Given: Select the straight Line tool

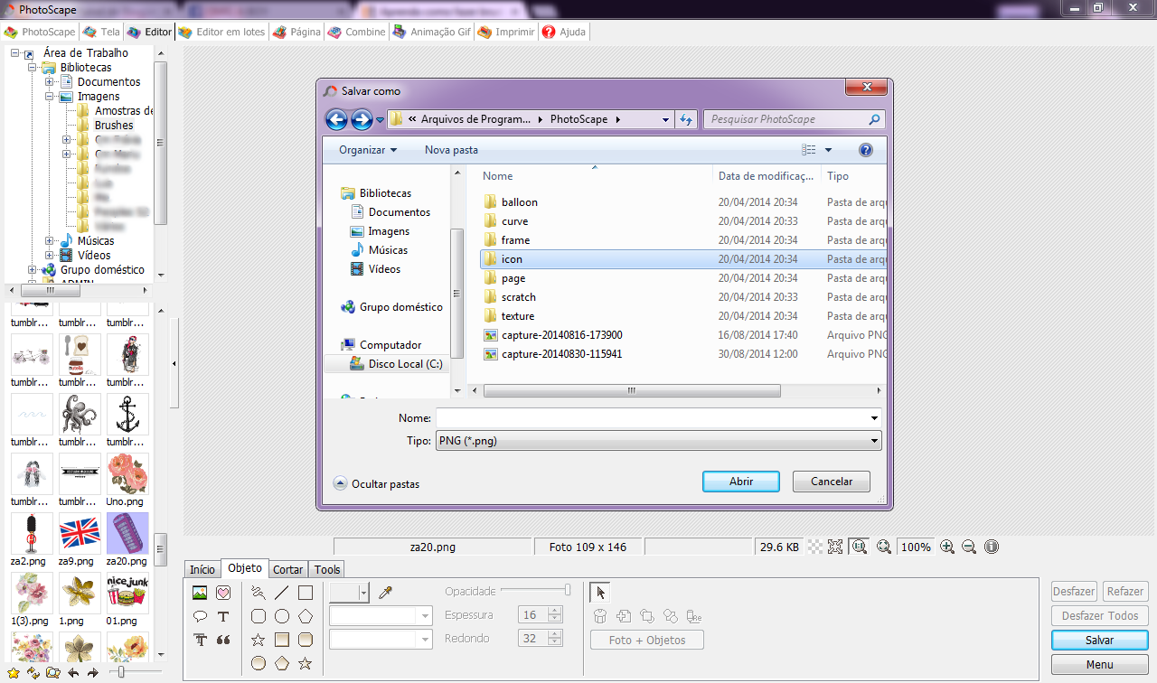Looking at the screenshot, I should 282,593.
